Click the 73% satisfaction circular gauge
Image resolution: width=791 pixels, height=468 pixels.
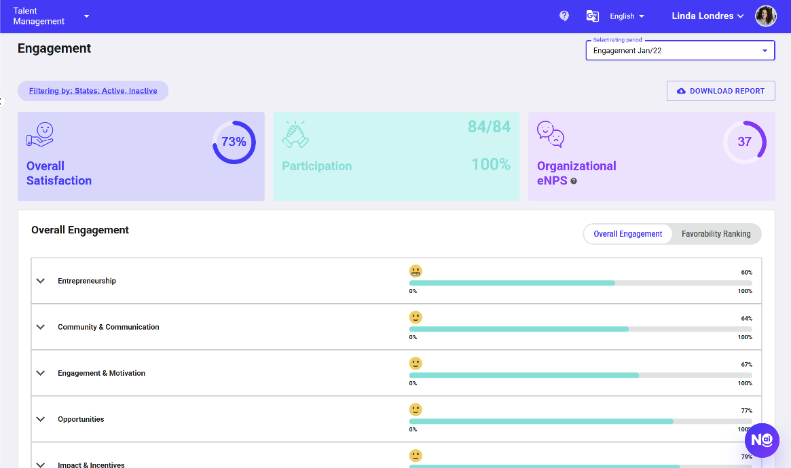pyautogui.click(x=234, y=142)
